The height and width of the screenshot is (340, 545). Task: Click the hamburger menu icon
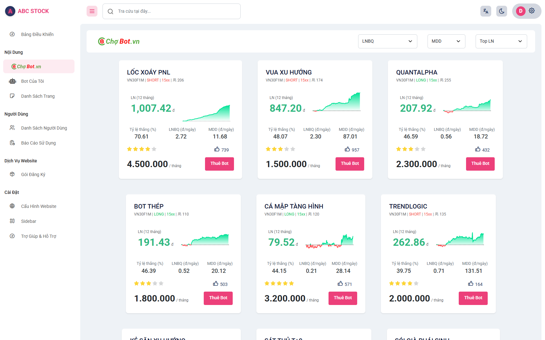tap(92, 11)
